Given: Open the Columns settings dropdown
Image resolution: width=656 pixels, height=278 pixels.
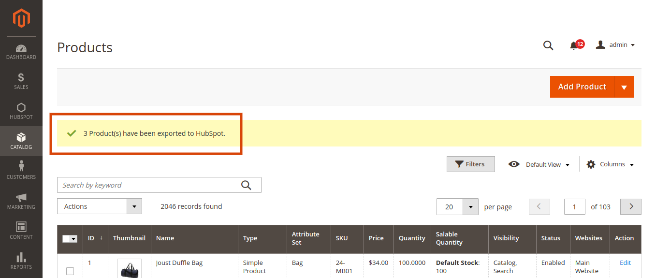Looking at the screenshot, I should [x=610, y=164].
